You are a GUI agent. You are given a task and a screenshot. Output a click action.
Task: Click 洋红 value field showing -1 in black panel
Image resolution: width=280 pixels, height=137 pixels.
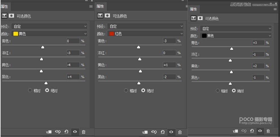258,54
